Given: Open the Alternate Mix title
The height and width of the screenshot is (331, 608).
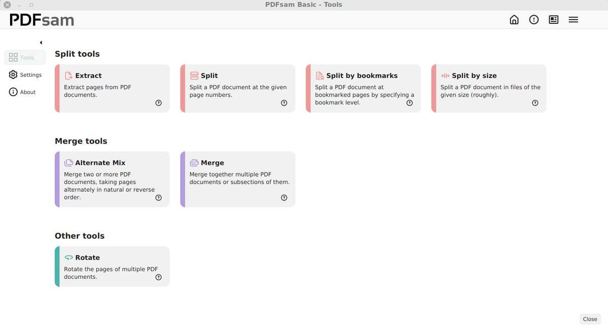Looking at the screenshot, I should pos(100,163).
